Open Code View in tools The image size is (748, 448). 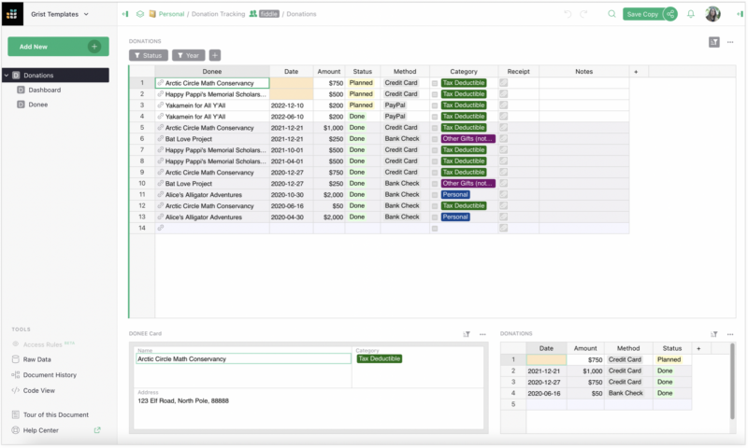click(38, 390)
